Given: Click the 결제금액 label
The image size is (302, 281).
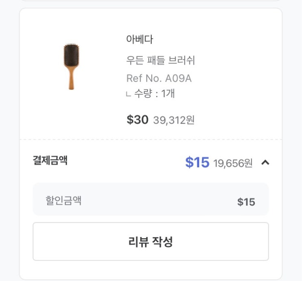Looking at the screenshot, I should tap(50, 161).
